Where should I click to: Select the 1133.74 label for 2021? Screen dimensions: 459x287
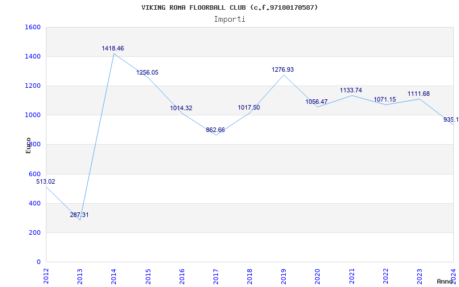tap(351, 90)
